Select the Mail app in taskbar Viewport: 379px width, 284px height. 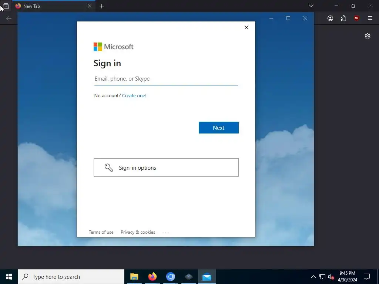click(x=207, y=277)
